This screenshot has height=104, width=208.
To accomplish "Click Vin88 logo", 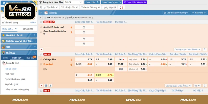I will click(20, 11).
